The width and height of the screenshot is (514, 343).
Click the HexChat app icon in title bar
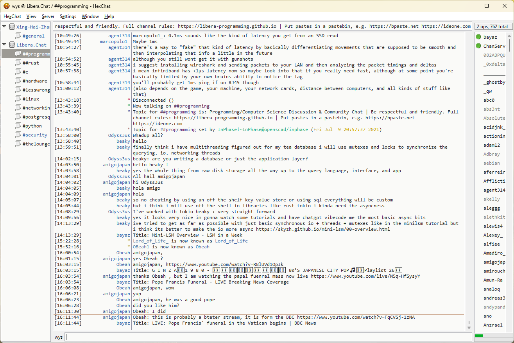click(x=6, y=6)
